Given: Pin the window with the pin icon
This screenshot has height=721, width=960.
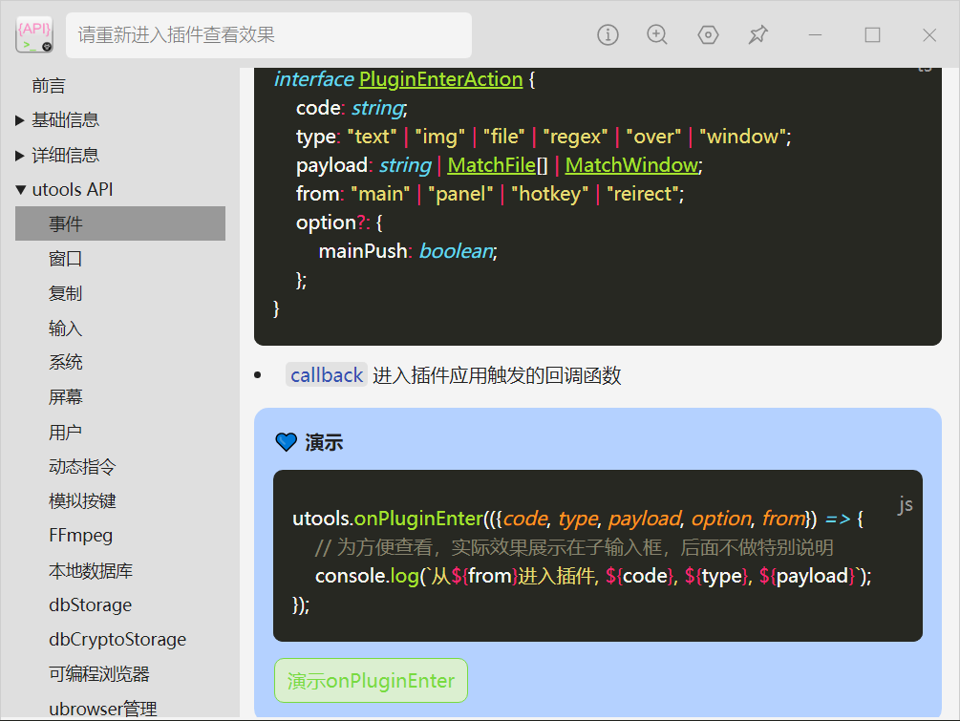Looking at the screenshot, I should 757,35.
